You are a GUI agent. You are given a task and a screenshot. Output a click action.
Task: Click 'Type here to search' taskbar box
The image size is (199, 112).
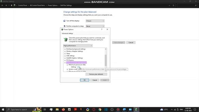coord(19,110)
